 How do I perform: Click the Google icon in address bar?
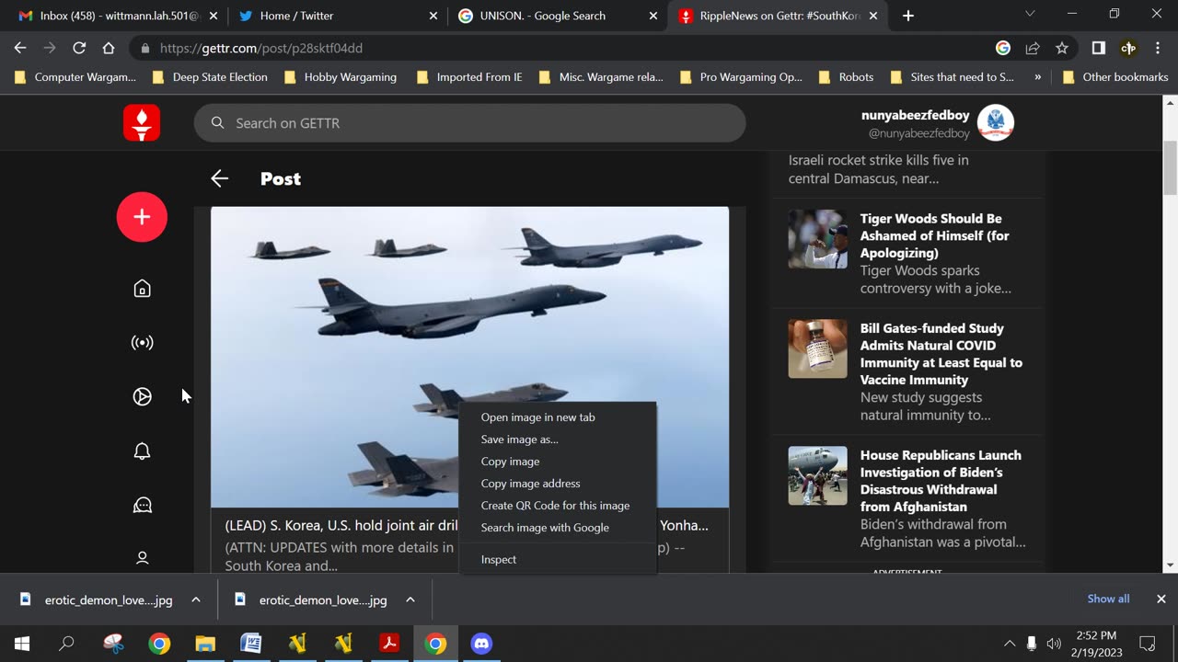1003,48
